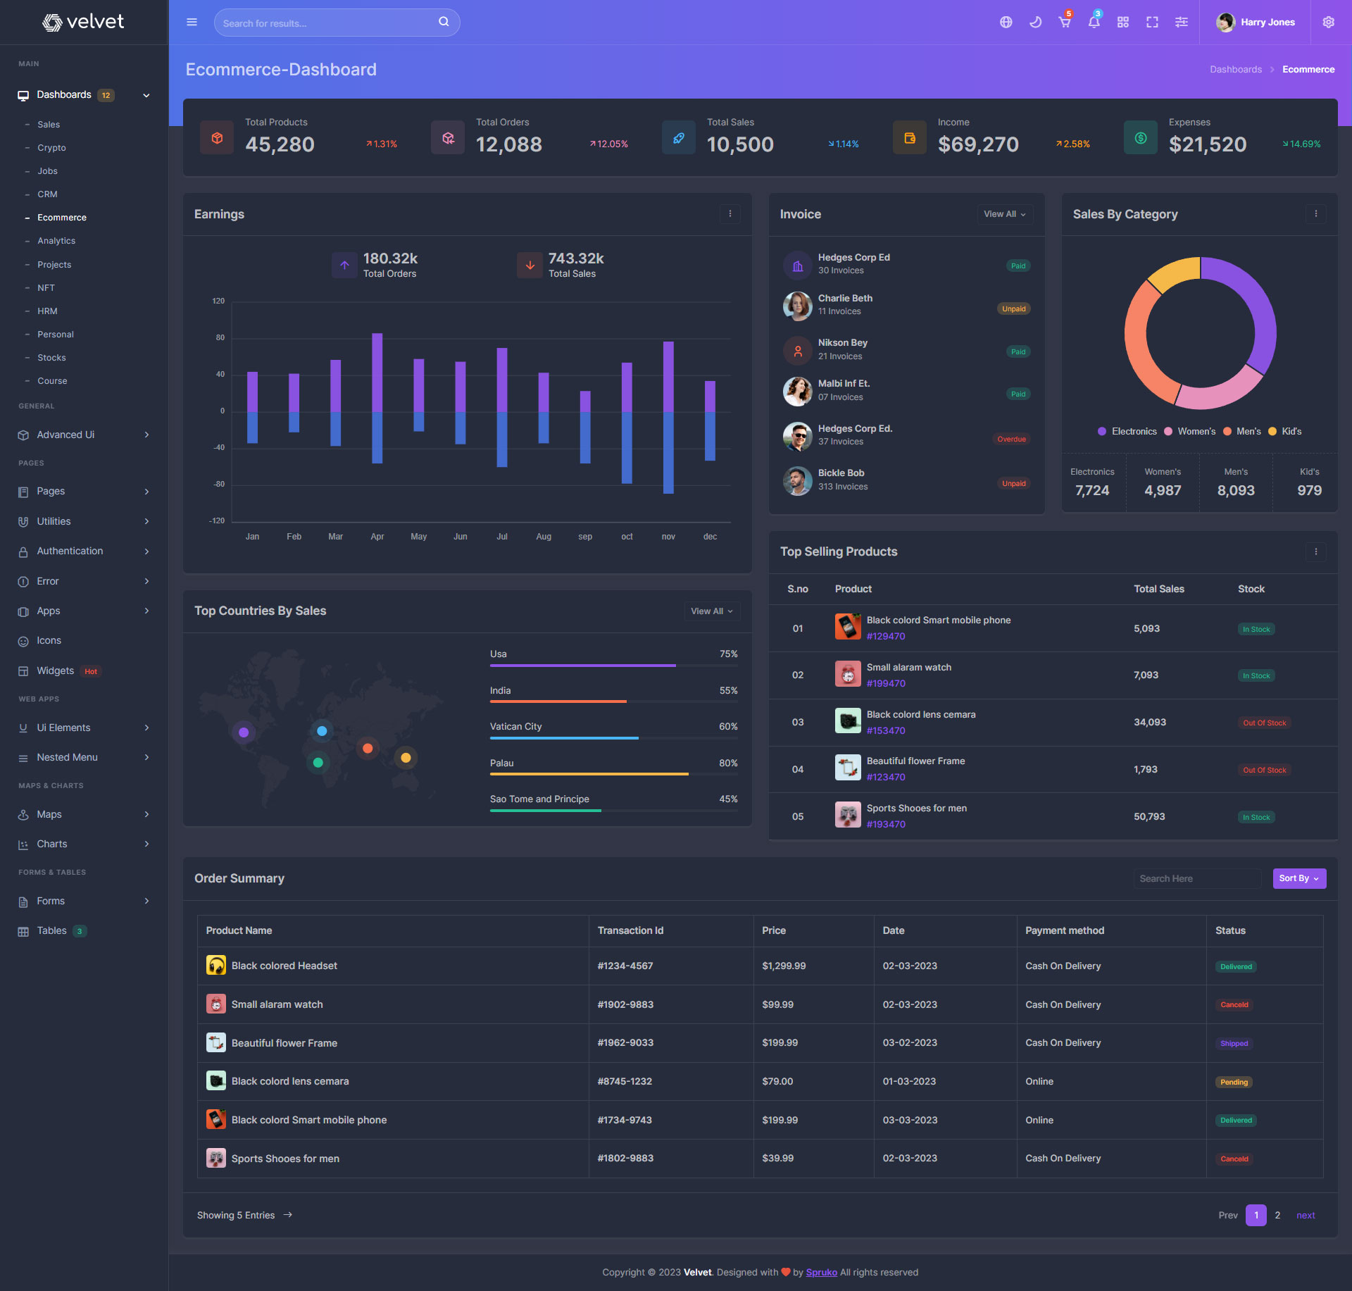Click the Spruko footer link

coord(821,1272)
